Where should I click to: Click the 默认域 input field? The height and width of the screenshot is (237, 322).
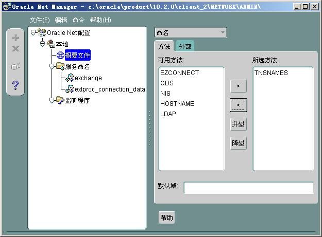[x=249, y=188]
